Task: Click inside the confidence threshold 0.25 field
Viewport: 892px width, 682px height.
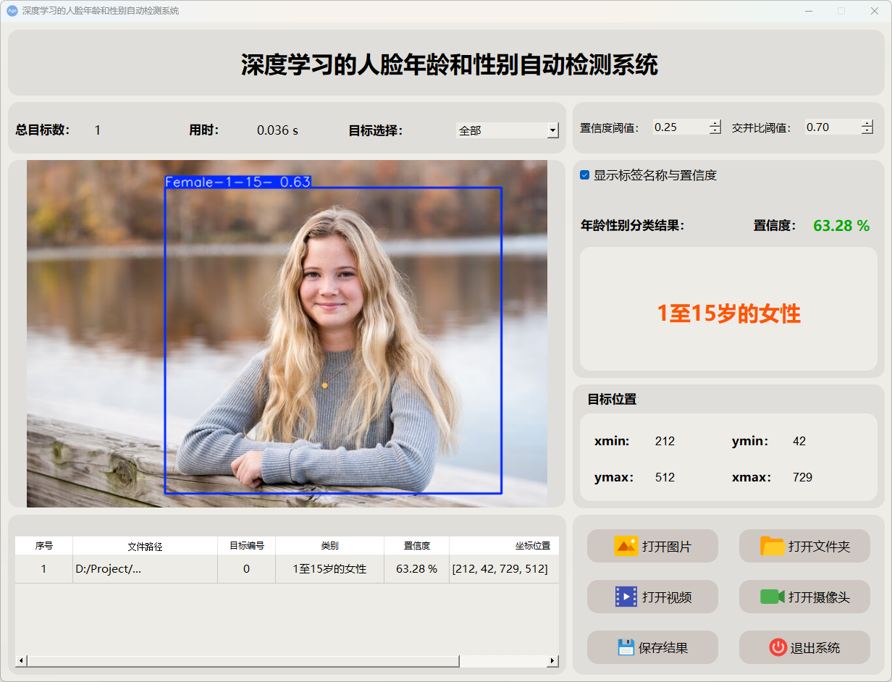Action: (679, 127)
